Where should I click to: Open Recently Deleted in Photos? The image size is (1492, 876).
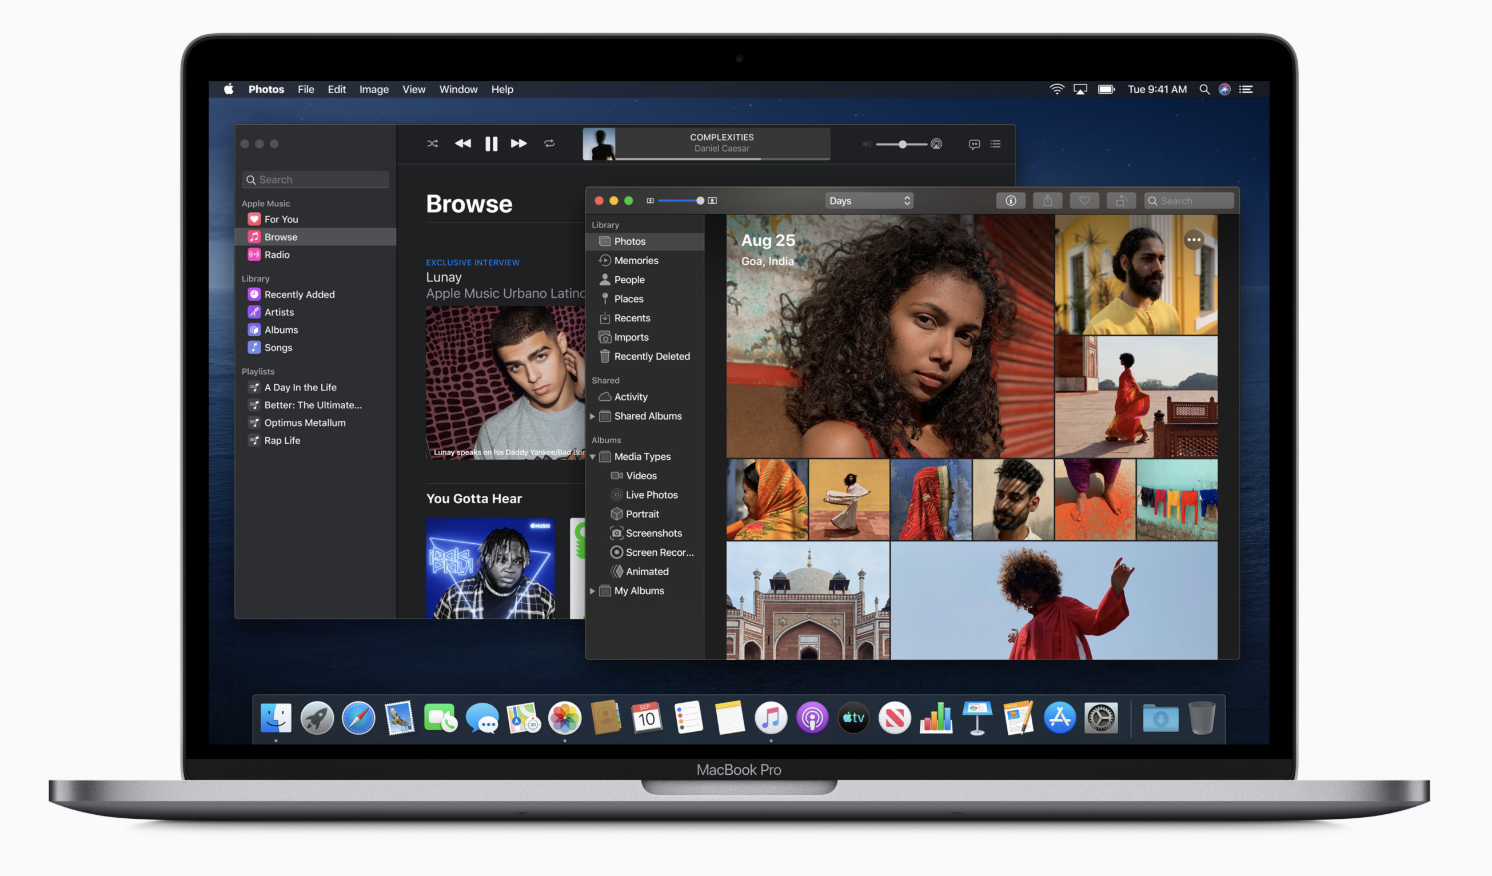coord(645,357)
